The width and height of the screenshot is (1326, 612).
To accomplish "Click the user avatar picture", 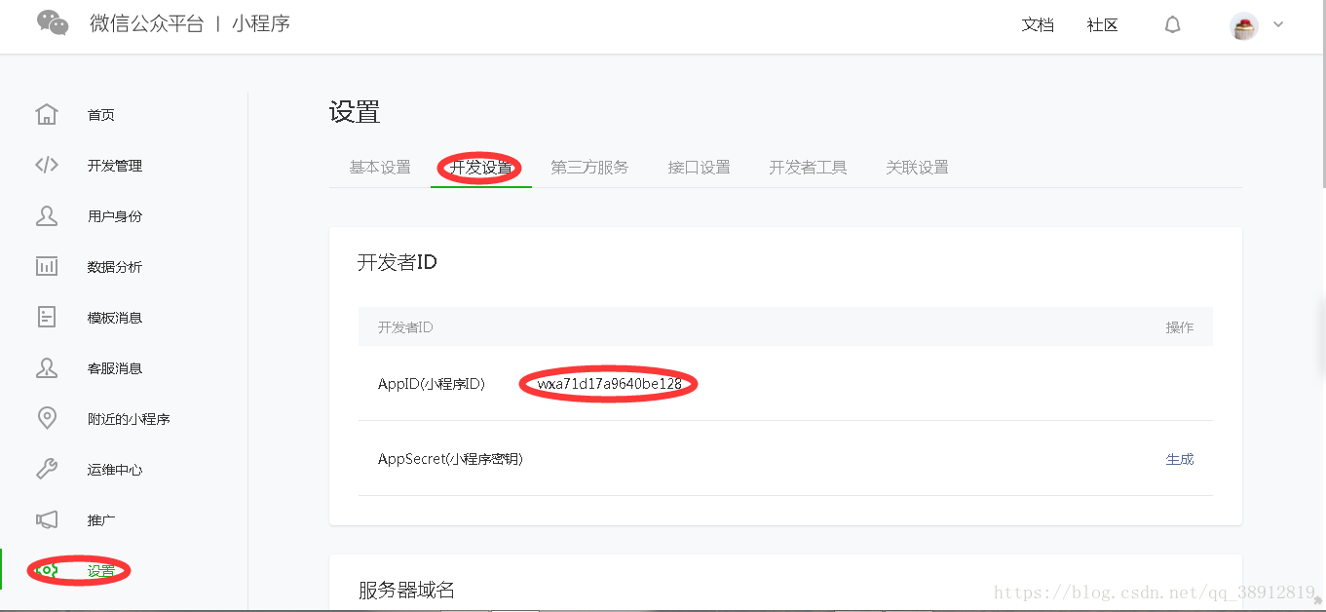I will (x=1244, y=26).
